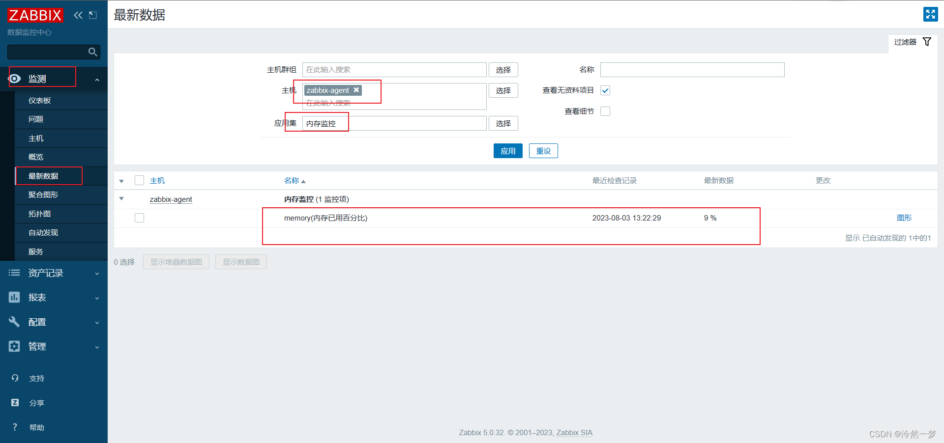Uncheck 查看无资料项目 checkbox
The height and width of the screenshot is (443, 944).
point(605,90)
